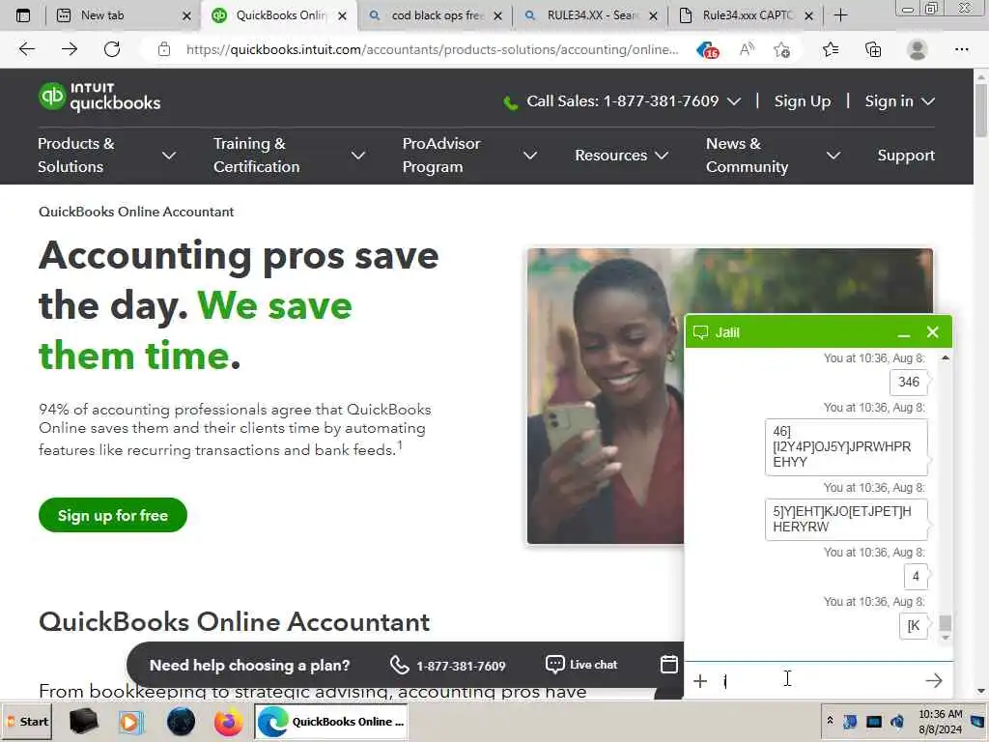The image size is (989, 742).
Task: Click the Intuit QuickBooks logo
Action: tap(99, 98)
